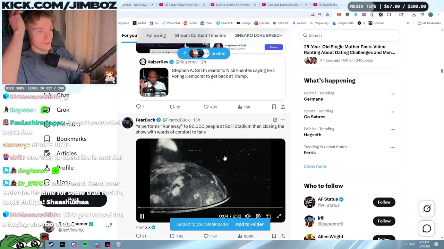Viewport: 444px width, 249px height.
Task: Like the KaizerRev post with 409 likes
Action: (210, 107)
